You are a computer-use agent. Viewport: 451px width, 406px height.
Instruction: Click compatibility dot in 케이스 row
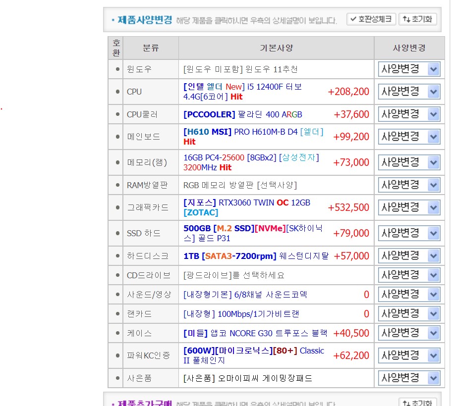click(117, 333)
